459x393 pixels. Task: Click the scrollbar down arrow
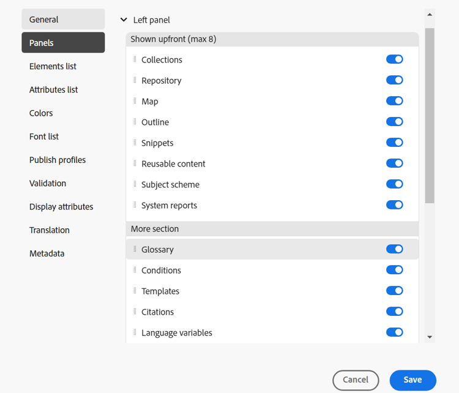430,337
